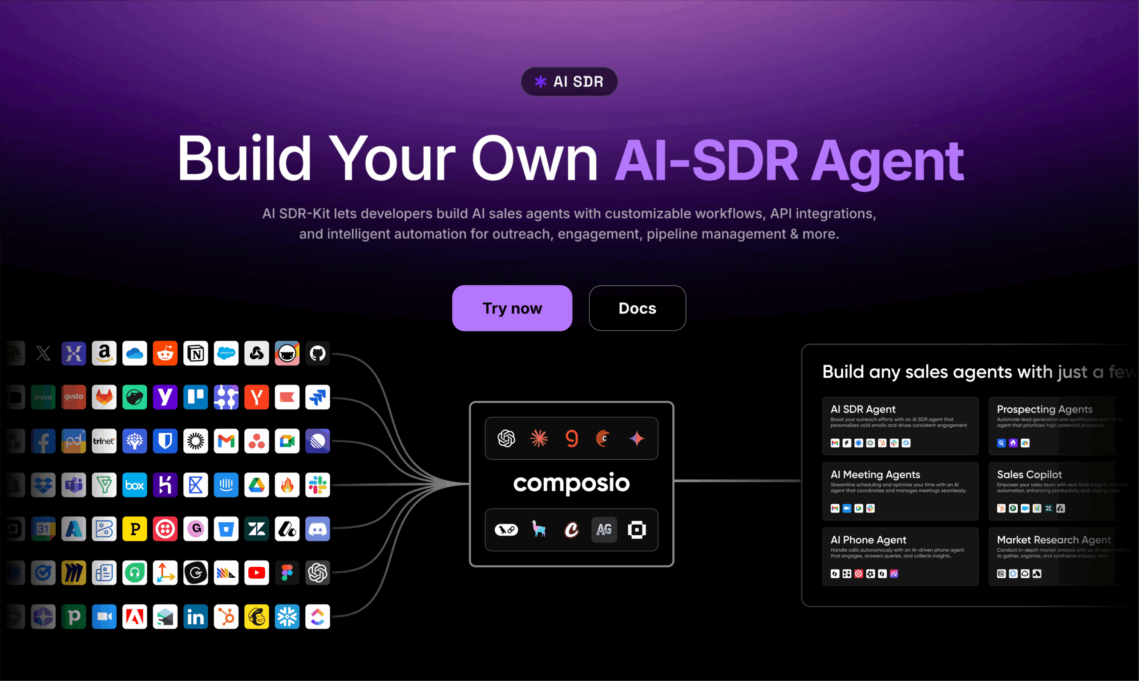Select the Gemini sparkle icon in composio box
1139x681 pixels.
[x=637, y=438]
